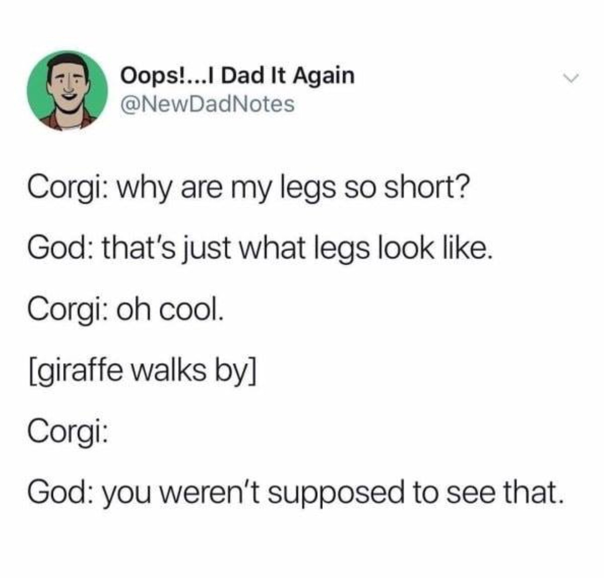Select the final line "God: you weren't supposed to see that."
604x578 pixels.
click(293, 491)
